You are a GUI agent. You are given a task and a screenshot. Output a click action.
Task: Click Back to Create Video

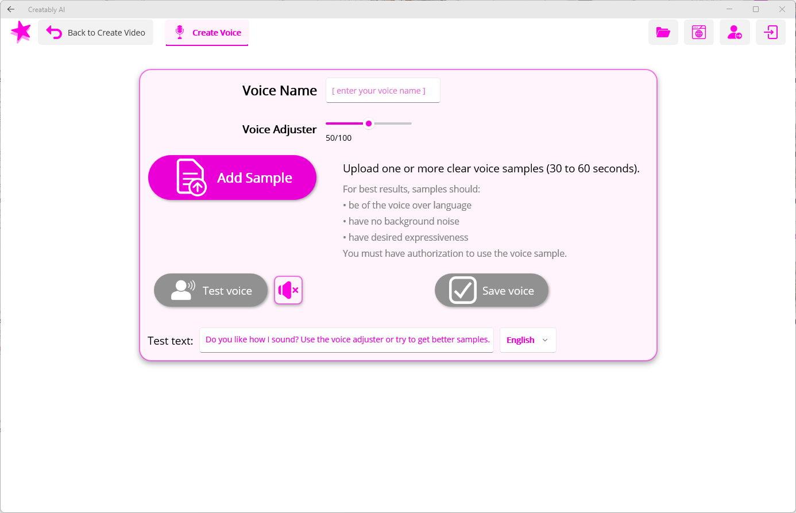coord(95,32)
